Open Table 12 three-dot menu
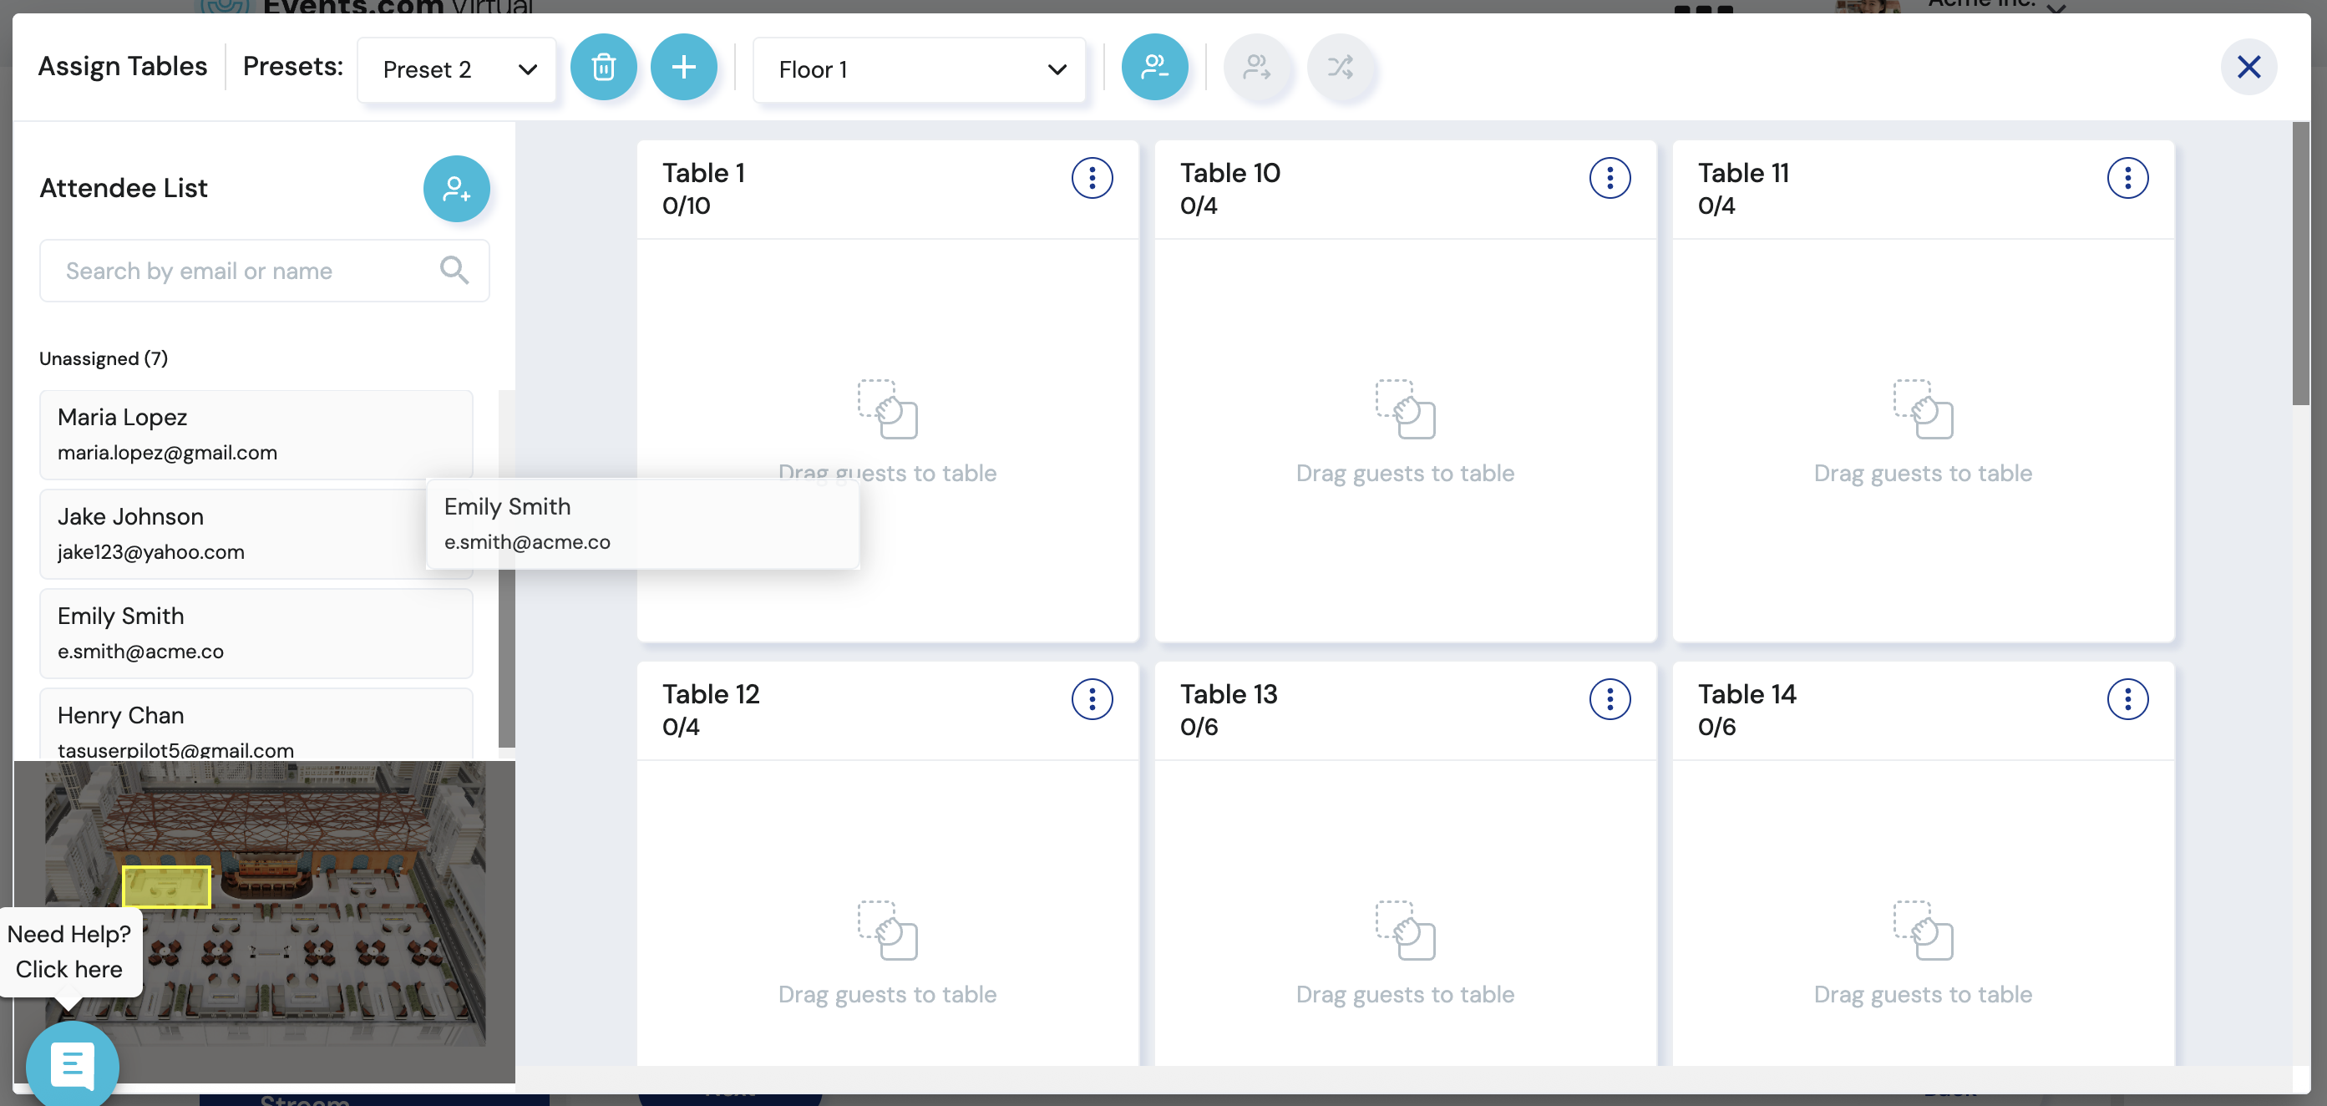2327x1106 pixels. coord(1091,699)
